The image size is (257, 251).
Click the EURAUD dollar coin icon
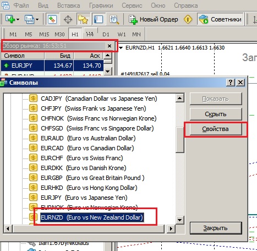pyautogui.click(x=33, y=138)
